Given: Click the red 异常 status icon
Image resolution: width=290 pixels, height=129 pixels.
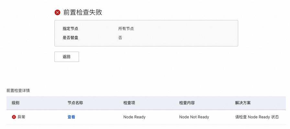Looking at the screenshot, I should tap(14, 117).
